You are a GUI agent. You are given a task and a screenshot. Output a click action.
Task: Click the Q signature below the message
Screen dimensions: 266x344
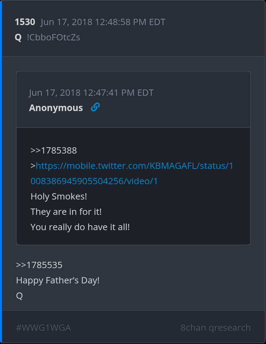[19, 296]
